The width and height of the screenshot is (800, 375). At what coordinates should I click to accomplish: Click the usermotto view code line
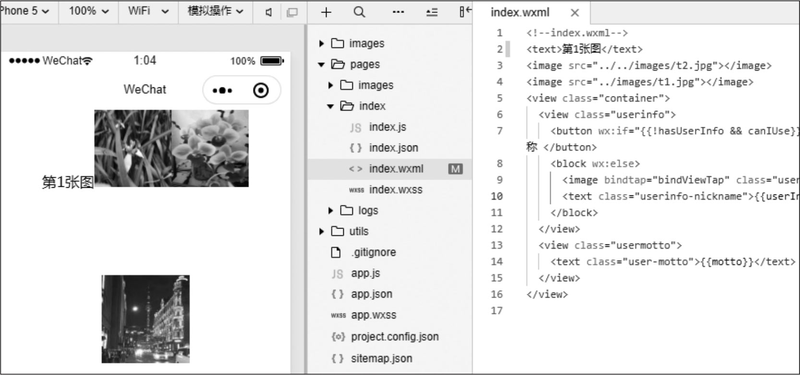pos(610,245)
